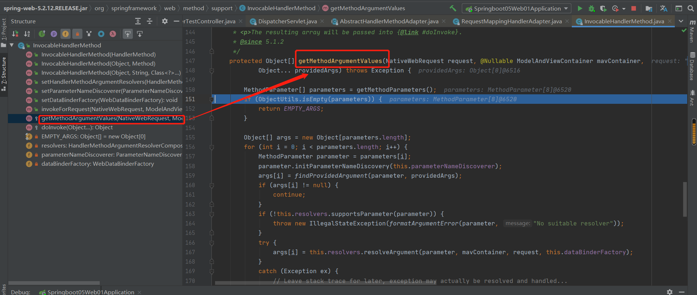Click the Translate icon

(x=664, y=8)
